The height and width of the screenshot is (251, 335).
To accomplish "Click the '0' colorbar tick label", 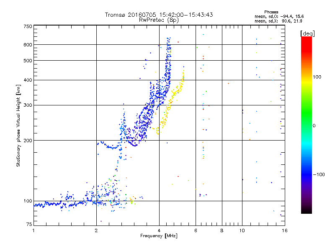I will pyautogui.click(x=314, y=125).
